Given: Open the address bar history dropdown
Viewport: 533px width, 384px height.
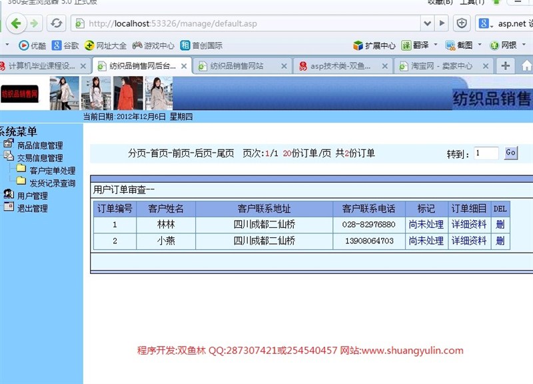Looking at the screenshot, I should [x=427, y=23].
